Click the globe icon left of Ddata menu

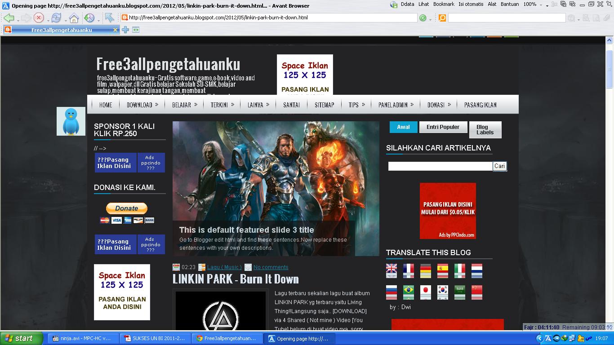[x=394, y=4]
